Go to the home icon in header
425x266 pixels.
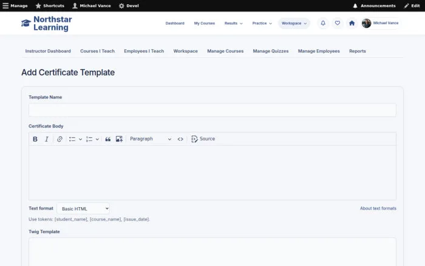[x=352, y=23]
